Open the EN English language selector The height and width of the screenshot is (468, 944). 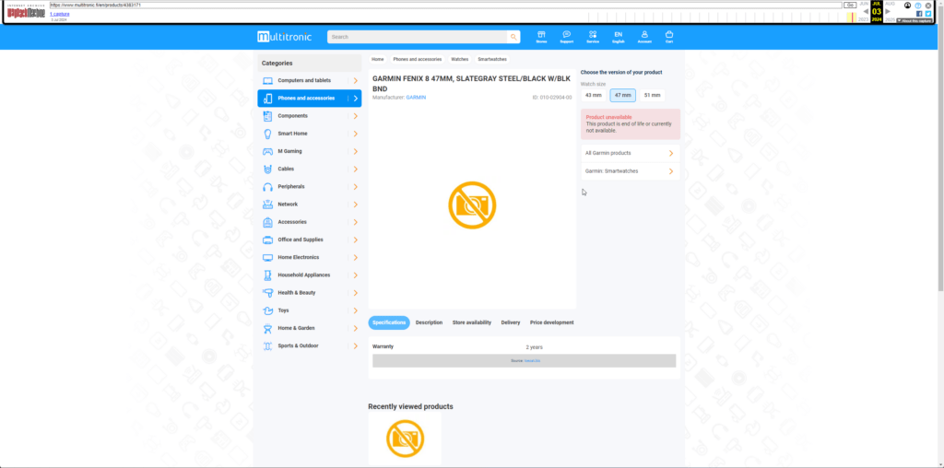(618, 36)
